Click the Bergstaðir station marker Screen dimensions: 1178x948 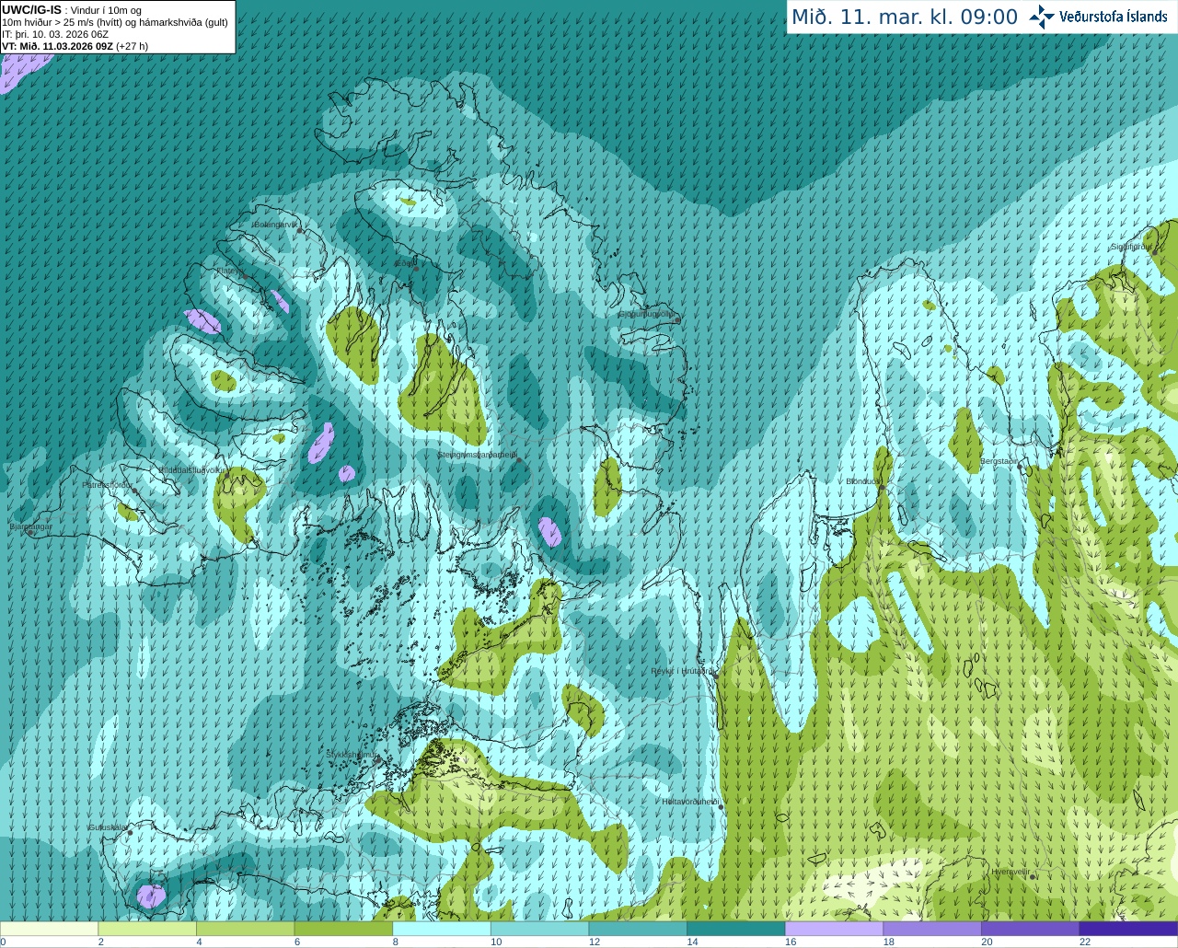click(1022, 468)
